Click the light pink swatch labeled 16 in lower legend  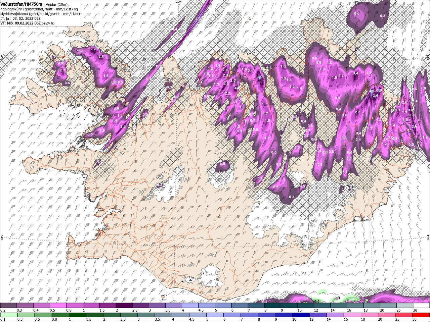[x=352, y=315]
